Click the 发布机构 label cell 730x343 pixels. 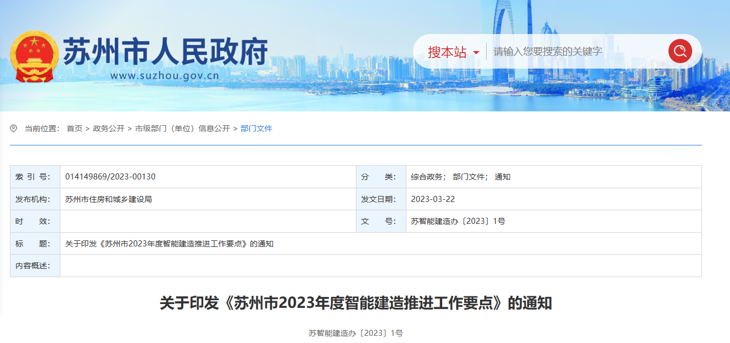(35, 199)
